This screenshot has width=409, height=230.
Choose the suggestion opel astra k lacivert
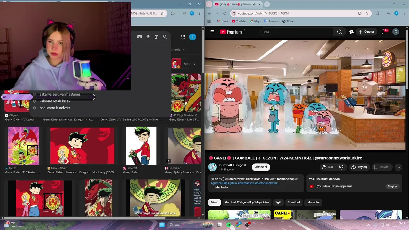pos(55,108)
